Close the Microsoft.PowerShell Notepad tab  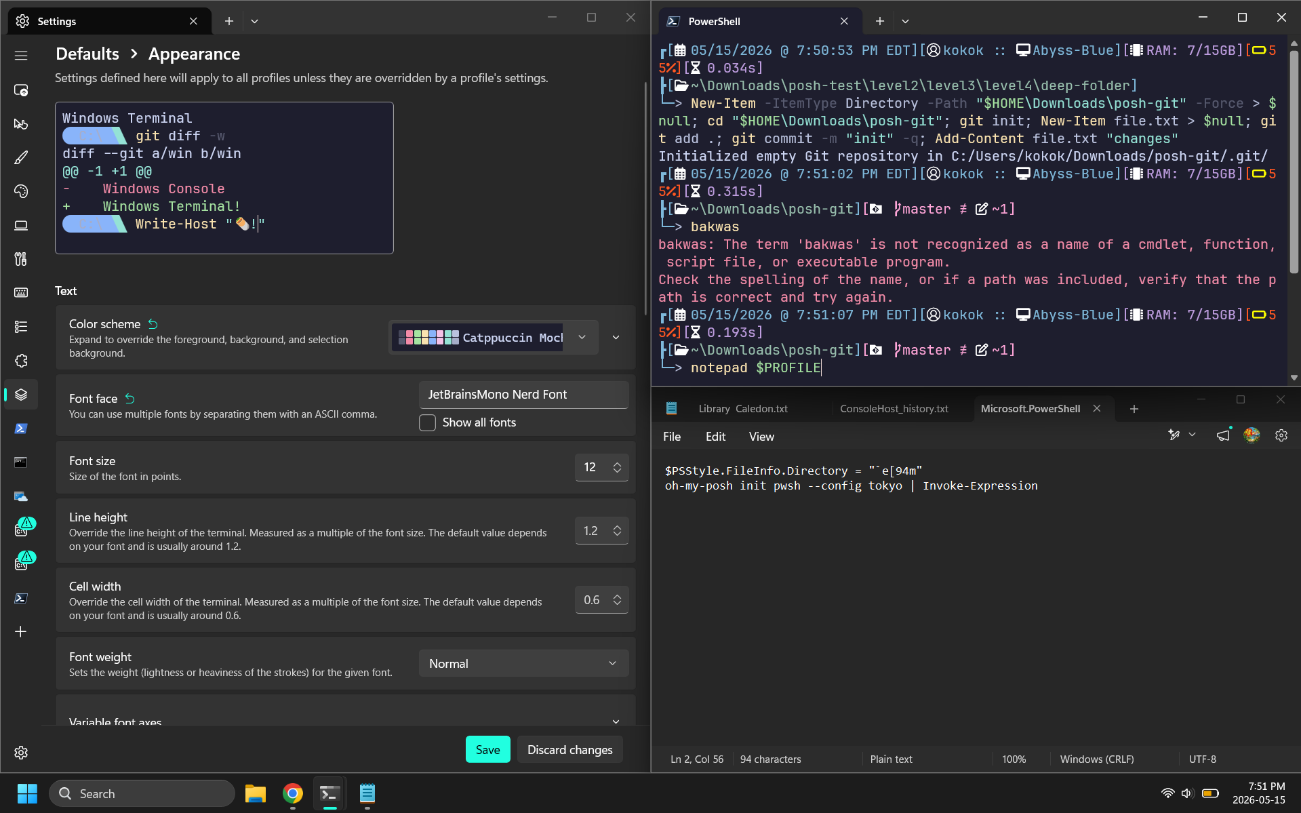[1097, 409]
